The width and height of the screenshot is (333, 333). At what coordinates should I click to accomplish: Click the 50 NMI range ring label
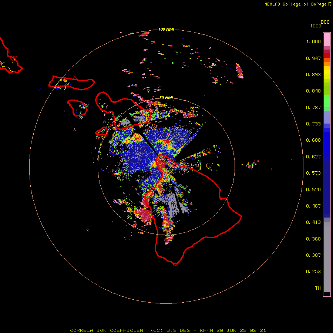tap(166, 98)
